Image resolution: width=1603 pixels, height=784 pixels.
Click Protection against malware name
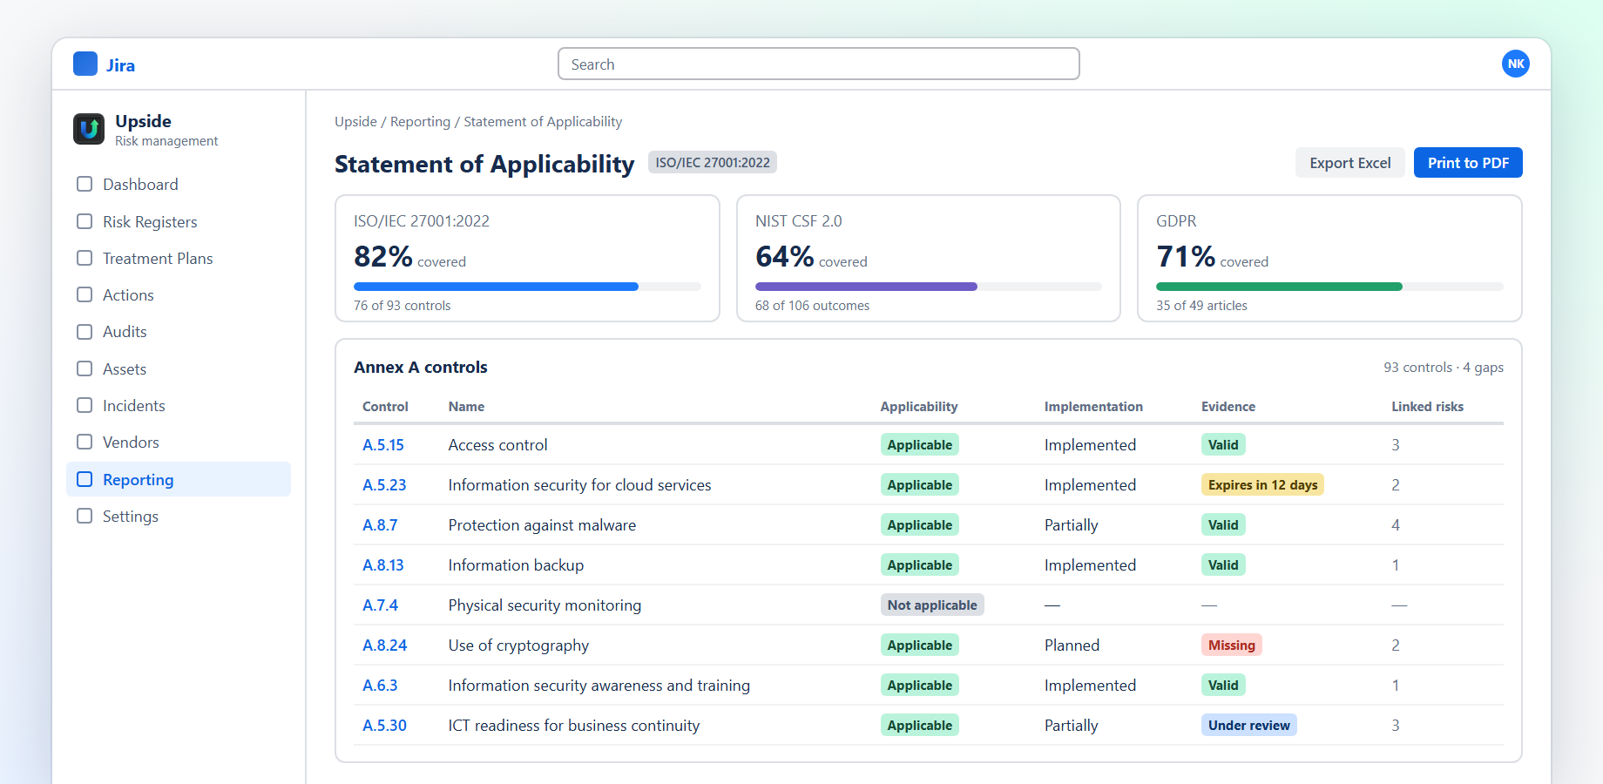click(x=542, y=525)
